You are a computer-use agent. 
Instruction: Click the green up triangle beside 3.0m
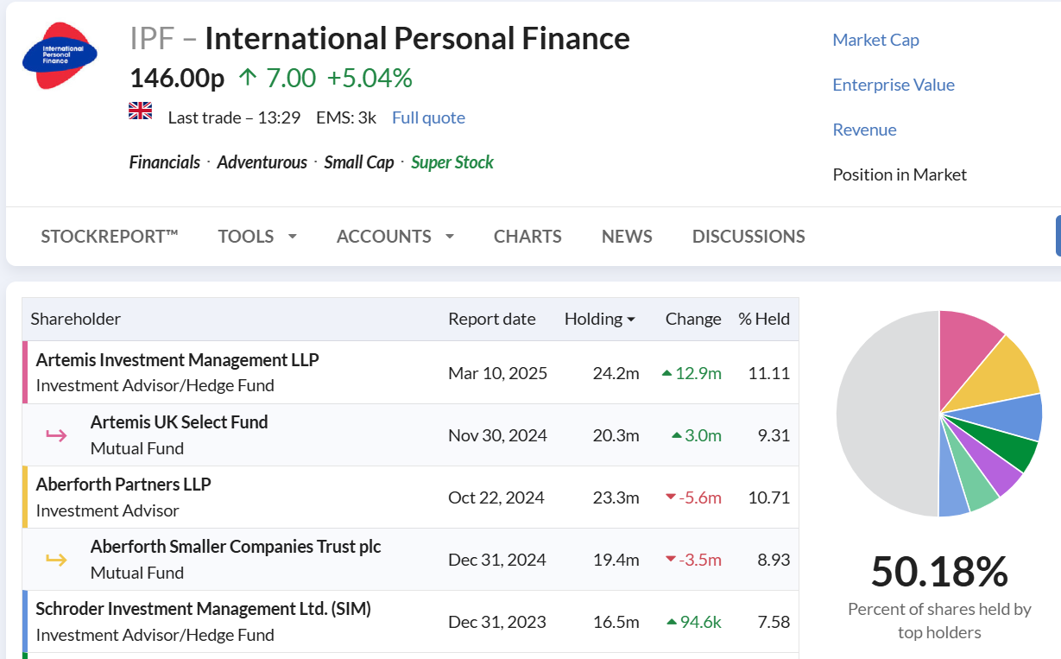(x=677, y=435)
